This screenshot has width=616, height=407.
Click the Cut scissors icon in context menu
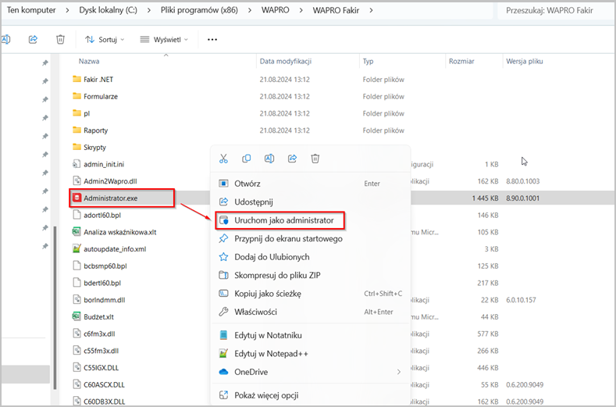pyautogui.click(x=223, y=159)
